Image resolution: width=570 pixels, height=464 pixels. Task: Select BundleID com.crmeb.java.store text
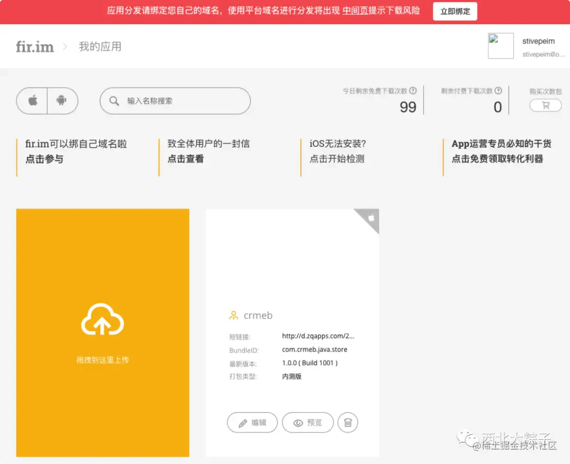315,349
